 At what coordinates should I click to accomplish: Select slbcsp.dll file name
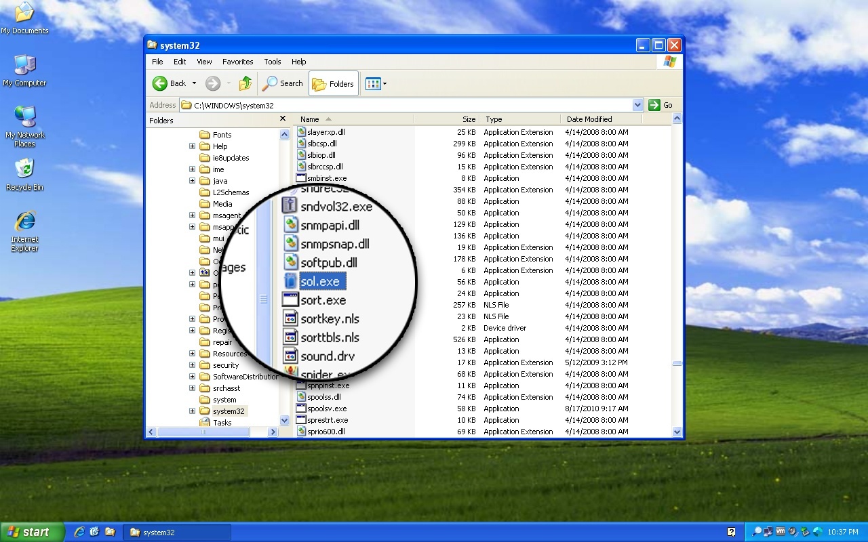[x=322, y=144]
